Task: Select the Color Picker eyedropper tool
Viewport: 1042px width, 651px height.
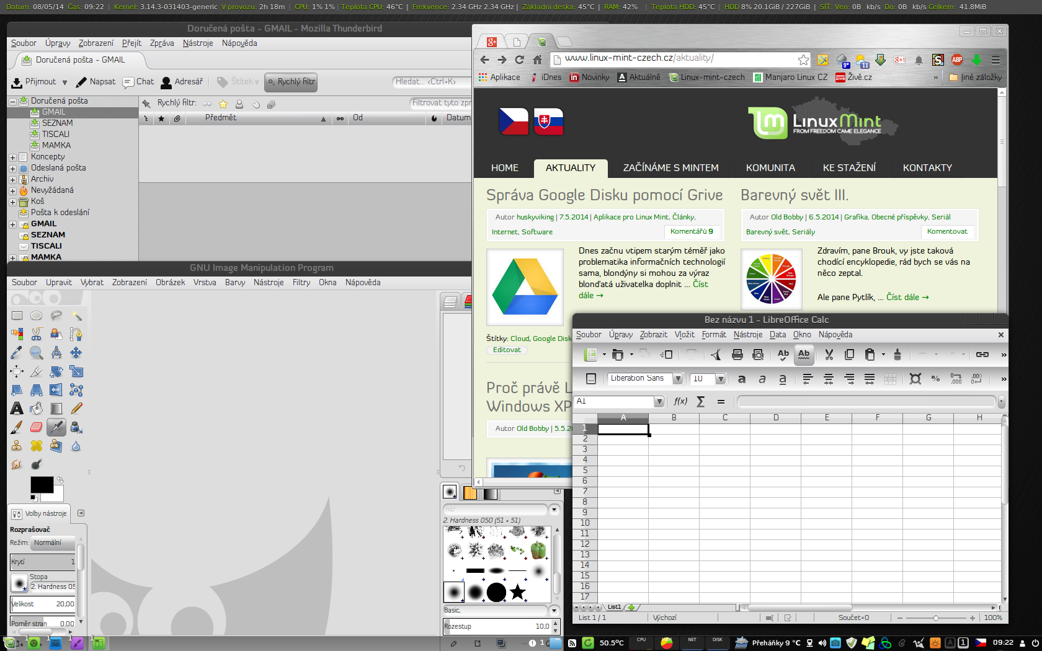Action: [17, 353]
